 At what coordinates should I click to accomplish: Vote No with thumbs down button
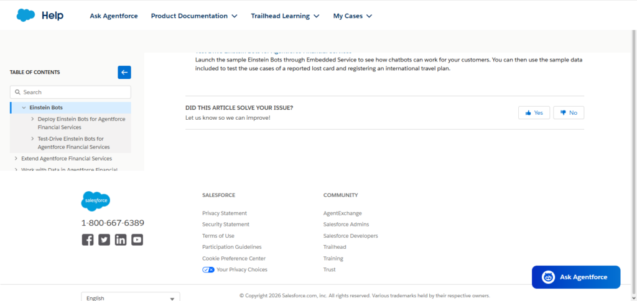tap(569, 112)
